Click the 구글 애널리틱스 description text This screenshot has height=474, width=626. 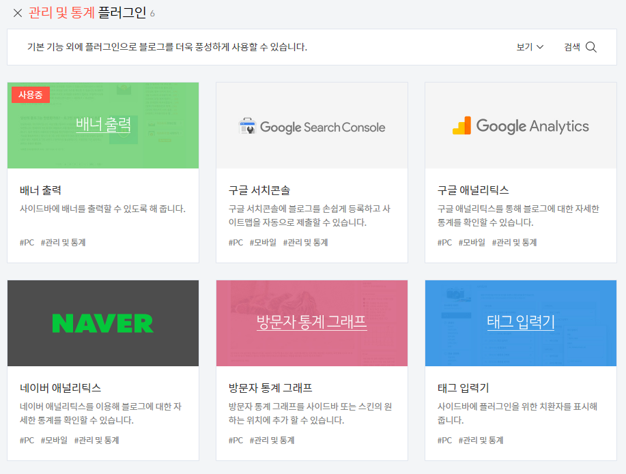coord(518,216)
